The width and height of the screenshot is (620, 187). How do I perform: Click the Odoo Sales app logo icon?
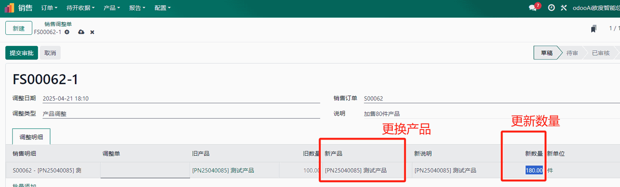click(x=9, y=7)
